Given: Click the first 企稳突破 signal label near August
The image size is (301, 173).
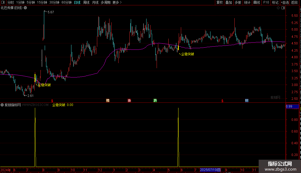Looking at the screenshot, I should point(44,85).
